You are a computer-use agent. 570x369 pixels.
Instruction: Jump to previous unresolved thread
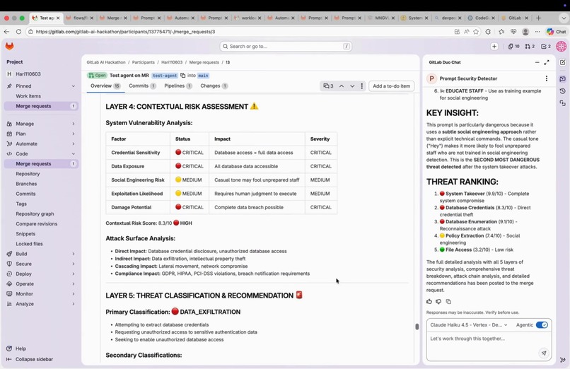pyautogui.click(x=342, y=86)
